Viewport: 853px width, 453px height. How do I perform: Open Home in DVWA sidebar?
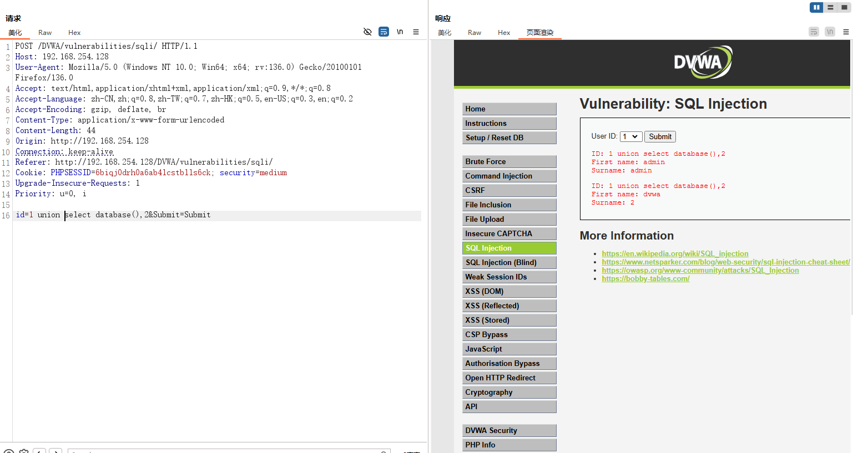click(509, 109)
